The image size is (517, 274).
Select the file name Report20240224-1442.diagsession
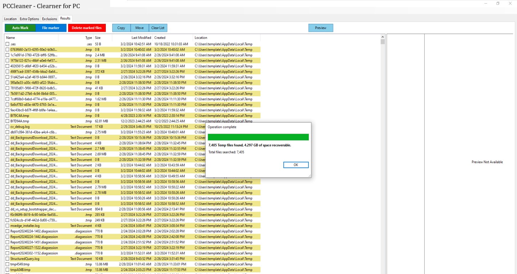click(34, 237)
